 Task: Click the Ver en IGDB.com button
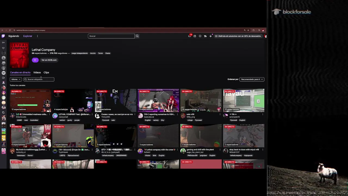pos(49,60)
